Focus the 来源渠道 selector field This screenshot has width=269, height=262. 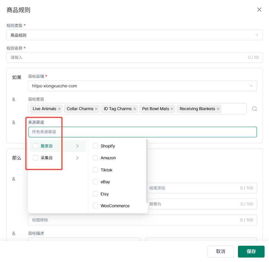142,132
